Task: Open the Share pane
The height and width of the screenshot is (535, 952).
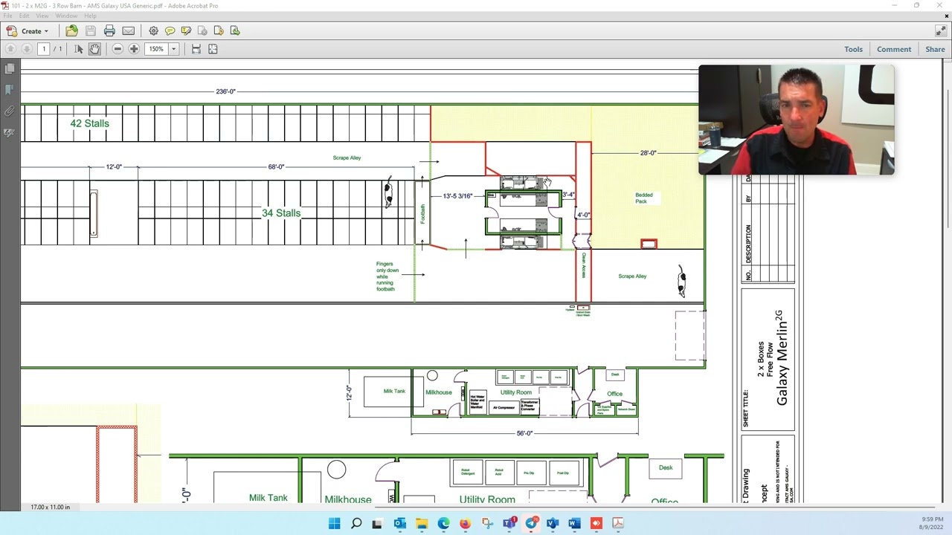Action: tap(935, 49)
